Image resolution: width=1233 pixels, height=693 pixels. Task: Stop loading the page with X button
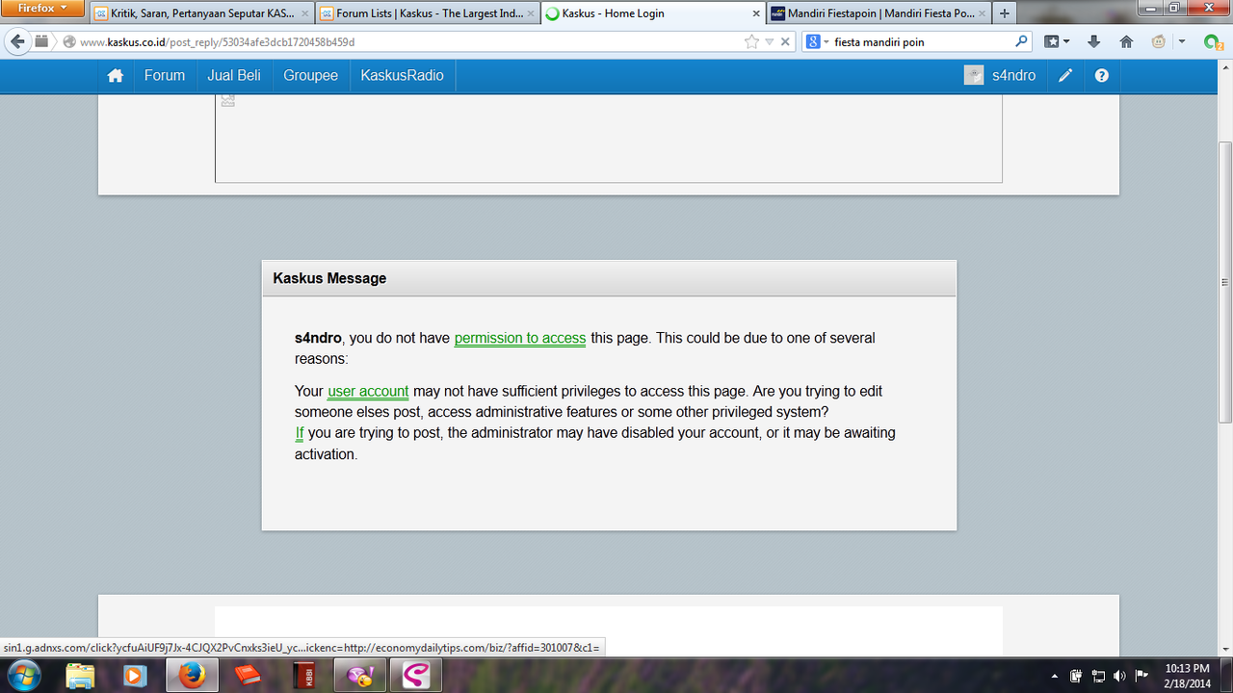click(x=785, y=41)
